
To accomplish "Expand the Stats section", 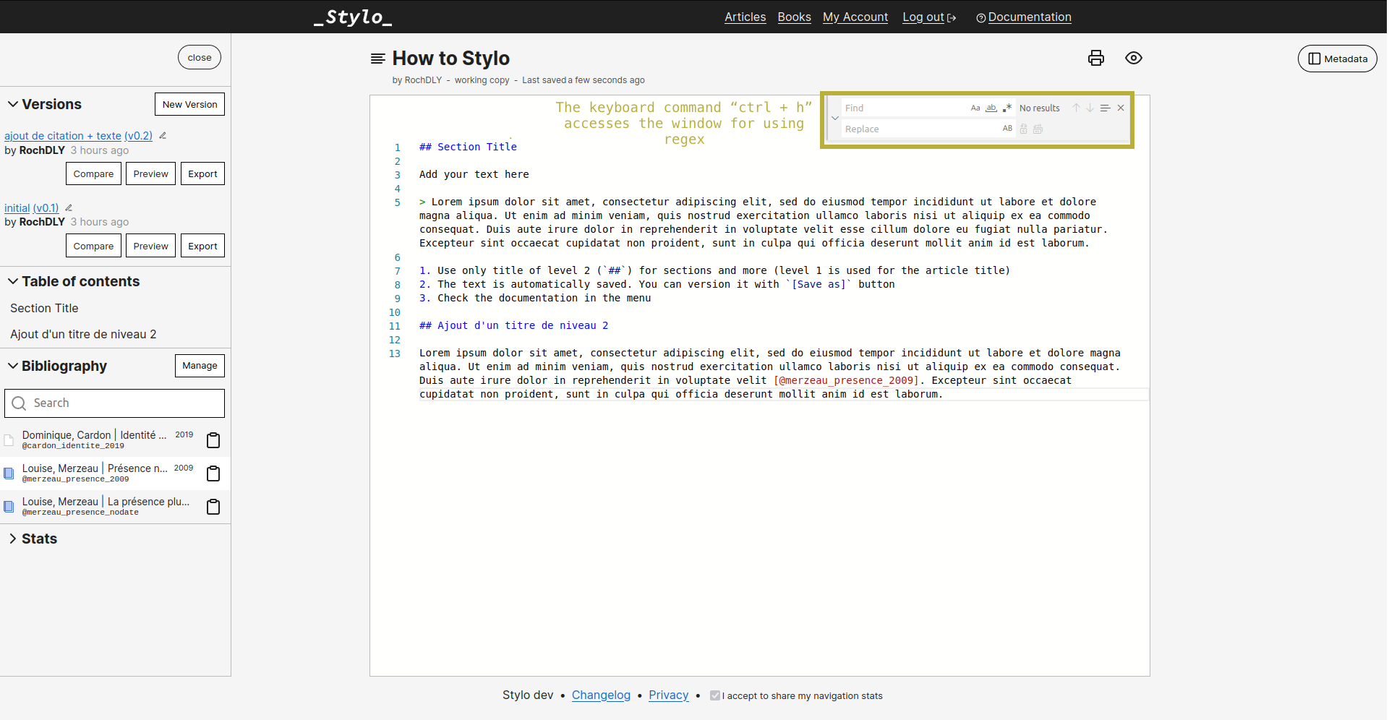I will pyautogui.click(x=13, y=539).
